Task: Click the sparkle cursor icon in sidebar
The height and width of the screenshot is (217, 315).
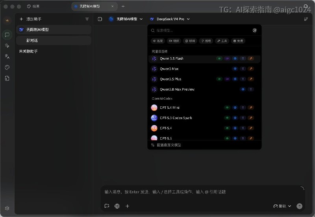Action: pyautogui.click(x=7, y=46)
